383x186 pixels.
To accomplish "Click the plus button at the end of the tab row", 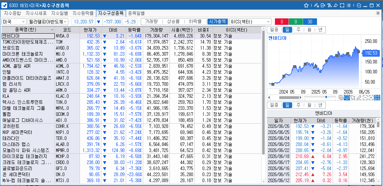I will tap(378, 13).
